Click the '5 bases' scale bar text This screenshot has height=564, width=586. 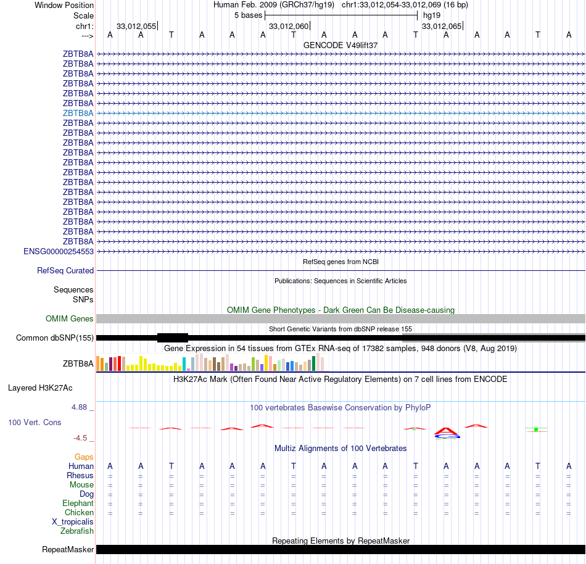click(x=248, y=15)
